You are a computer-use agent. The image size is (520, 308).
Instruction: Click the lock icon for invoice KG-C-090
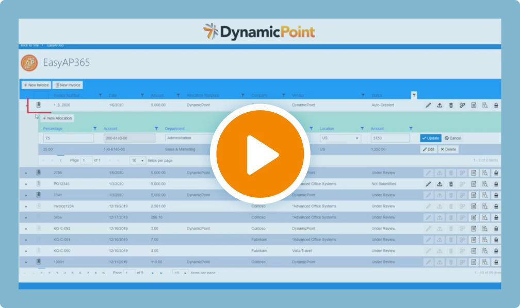tap(496, 251)
